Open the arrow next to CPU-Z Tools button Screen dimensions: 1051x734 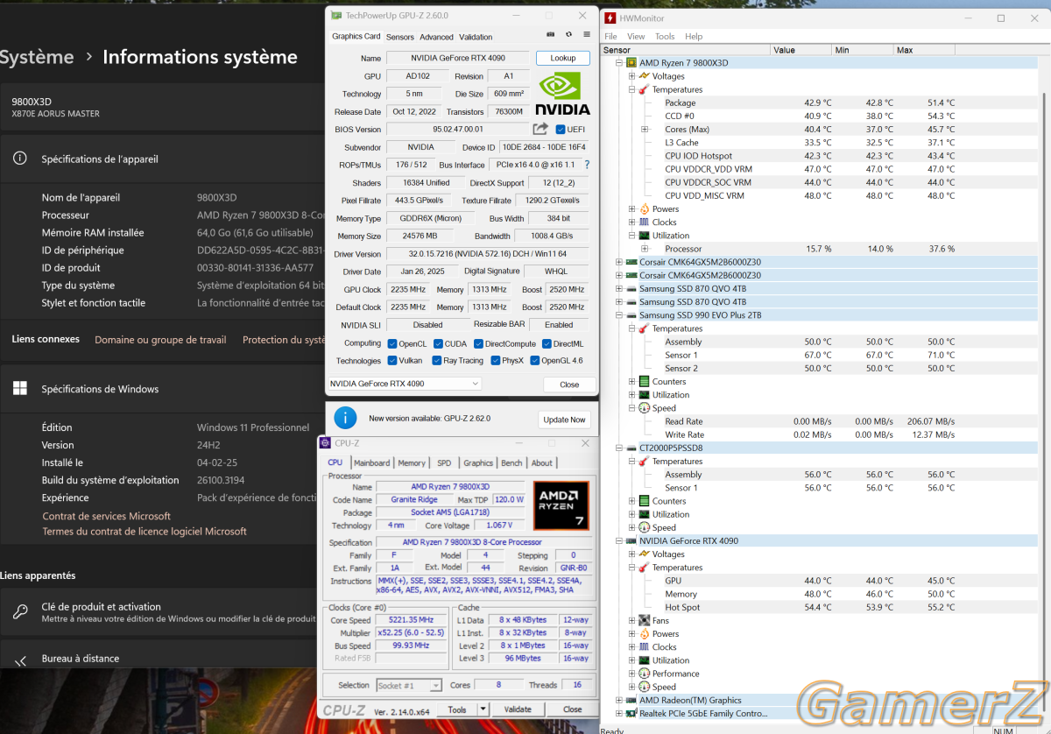tap(483, 709)
